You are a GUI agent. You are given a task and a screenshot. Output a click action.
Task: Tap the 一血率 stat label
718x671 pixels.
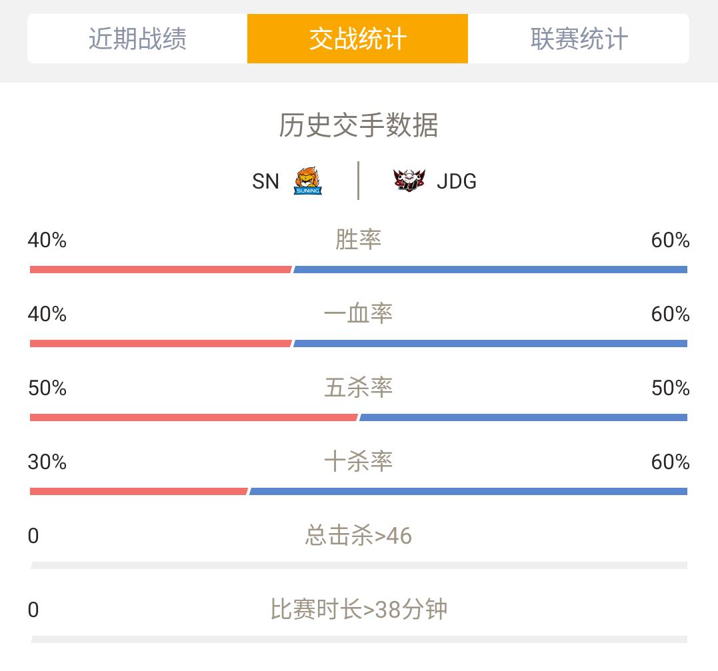pos(359,314)
